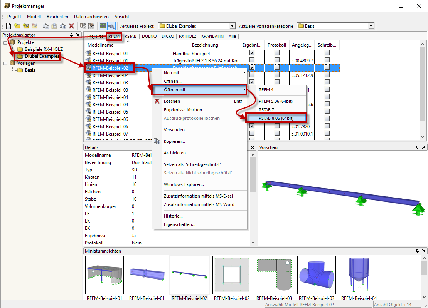Pin the Vorschau panel
Viewport: 428px width, 308px height.
(417, 147)
